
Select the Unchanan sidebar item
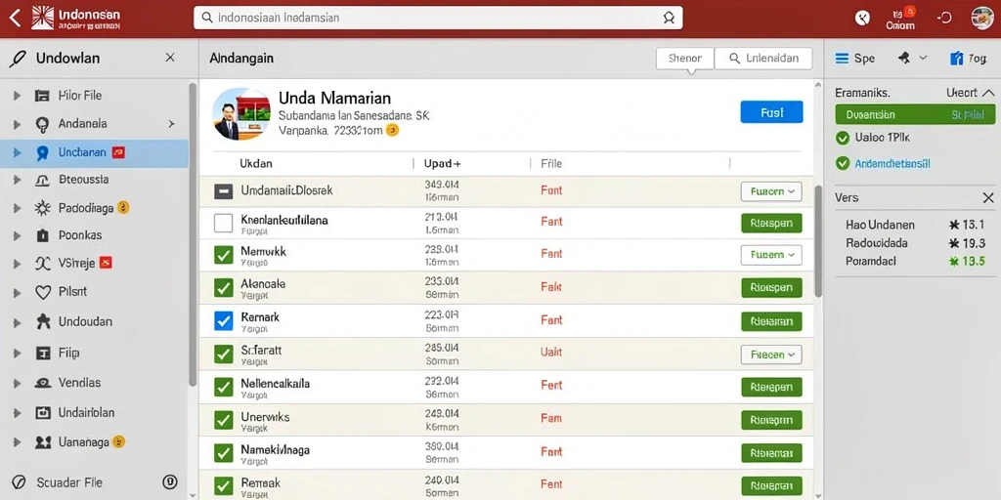tap(95, 153)
